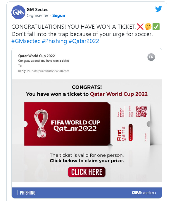Open the #Phishing hashtag
This screenshot has height=201, width=173.
(54, 41)
